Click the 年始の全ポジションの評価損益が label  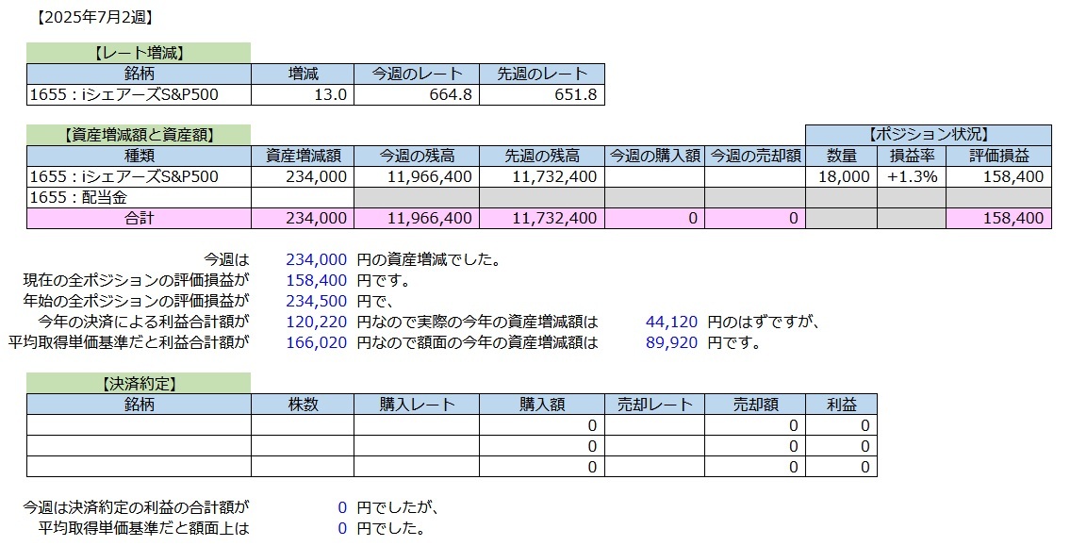point(136,301)
